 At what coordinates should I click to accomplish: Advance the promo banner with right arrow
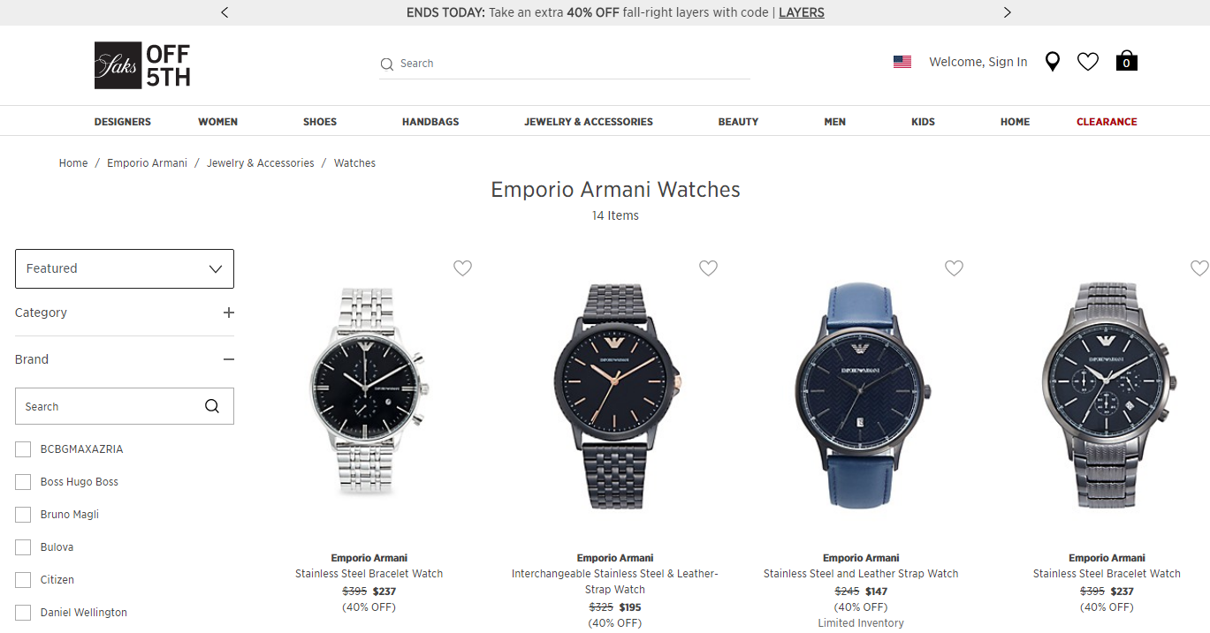click(1007, 12)
